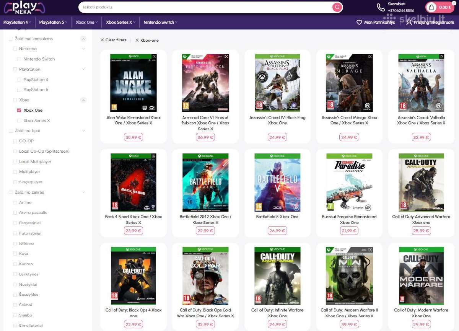The height and width of the screenshot is (331, 459).
Task: Open the PlayStation 5 menu
Action: 53,22
